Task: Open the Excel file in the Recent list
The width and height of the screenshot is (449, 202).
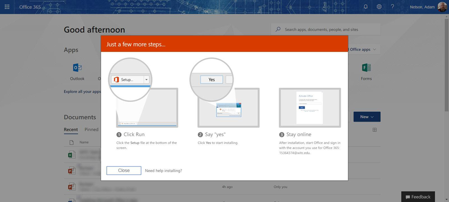Action: pyautogui.click(x=71, y=154)
